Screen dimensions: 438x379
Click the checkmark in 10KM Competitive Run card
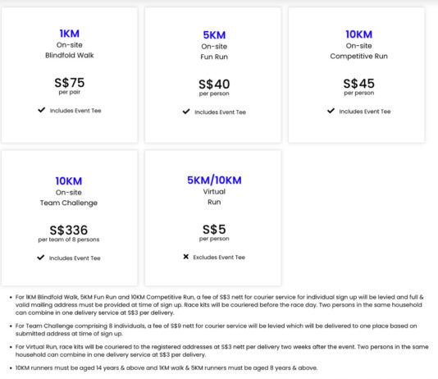coord(331,111)
